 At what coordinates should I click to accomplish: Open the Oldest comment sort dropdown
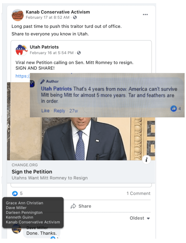[x=140, y=218]
